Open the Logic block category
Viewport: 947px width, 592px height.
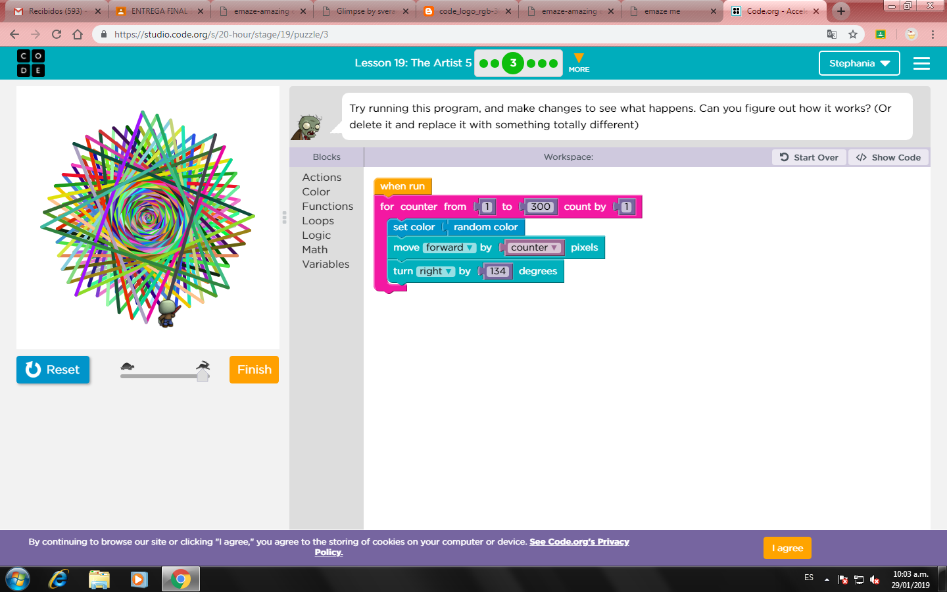click(316, 235)
